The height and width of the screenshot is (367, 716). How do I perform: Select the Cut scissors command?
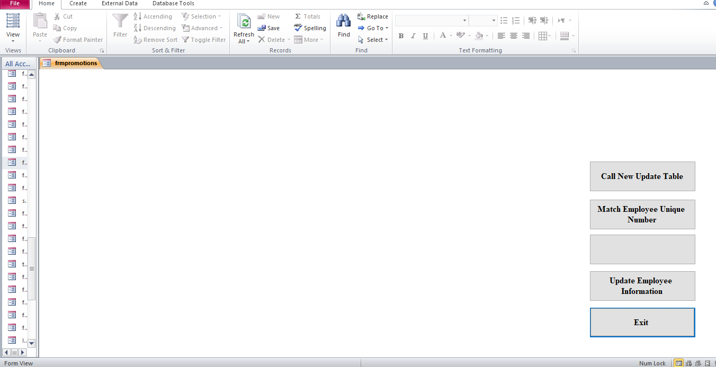[63, 16]
